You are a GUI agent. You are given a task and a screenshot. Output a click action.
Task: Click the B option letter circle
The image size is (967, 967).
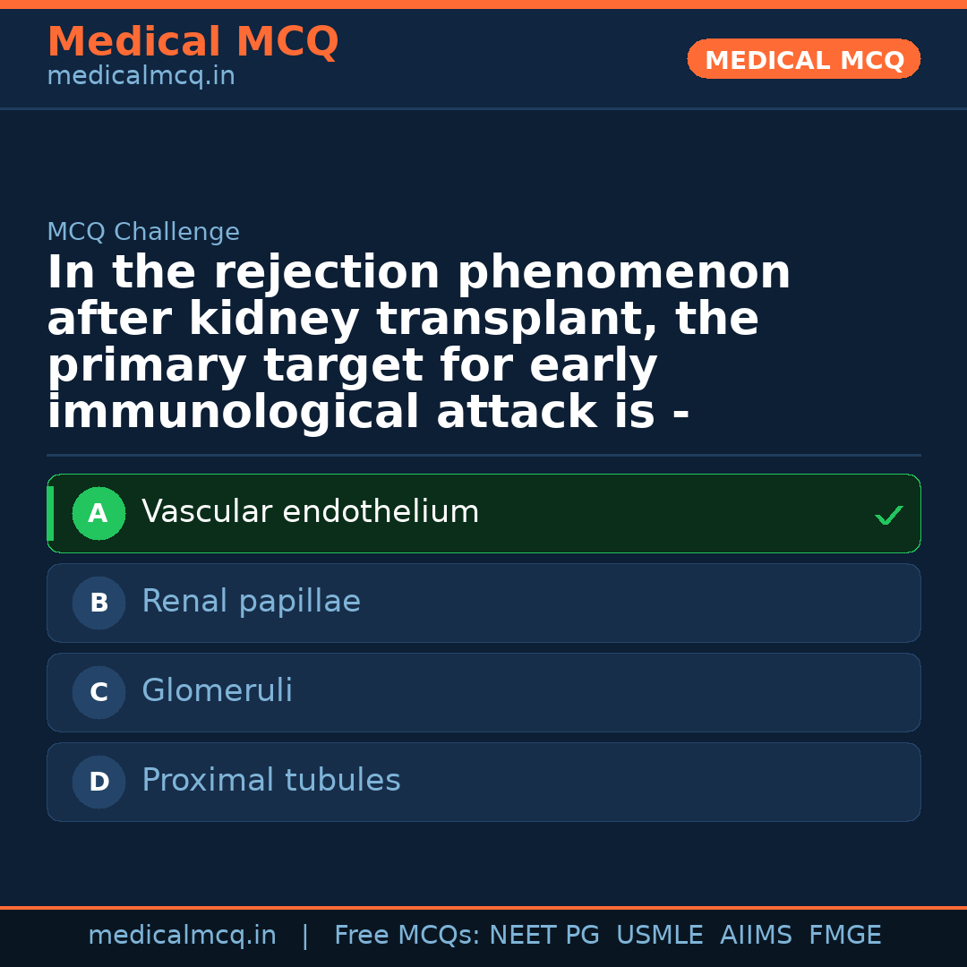tap(98, 603)
